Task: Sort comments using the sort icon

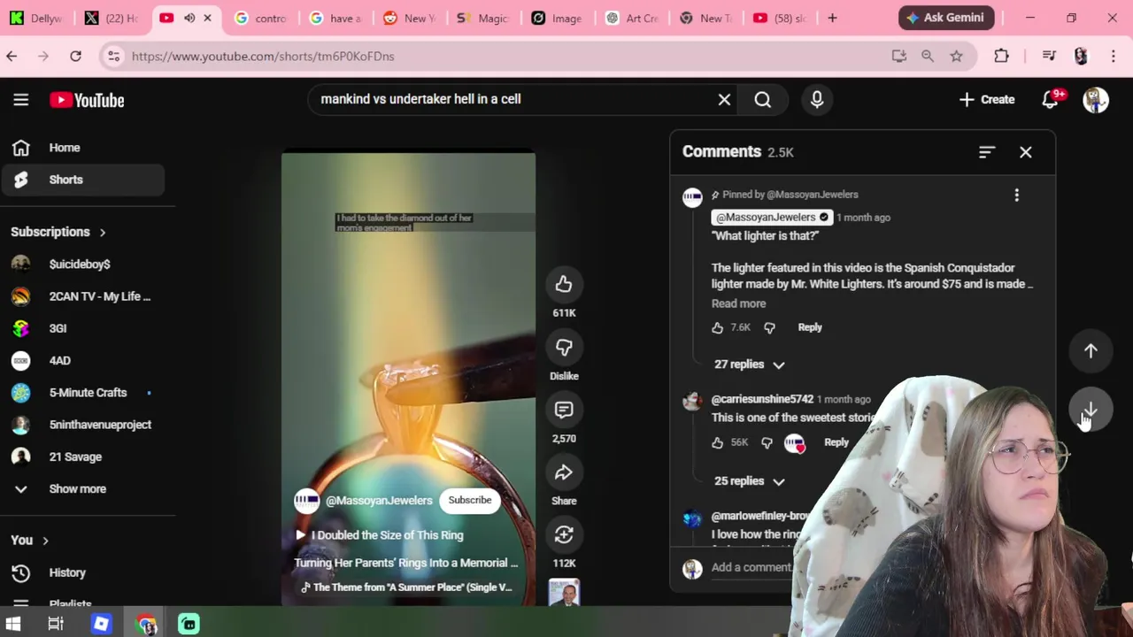Action: click(x=987, y=152)
